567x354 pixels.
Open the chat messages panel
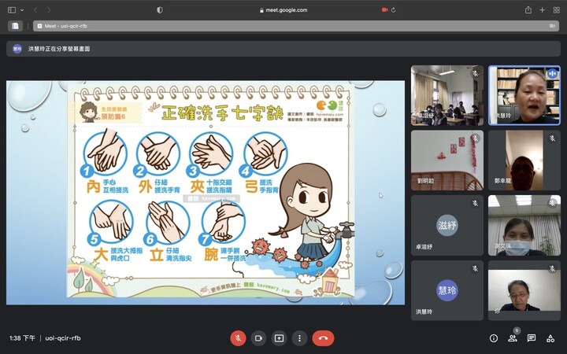coord(532,338)
